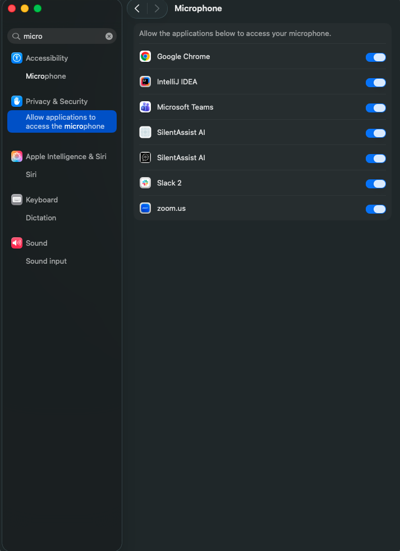Click the magnifying glass search icon
Viewport: 400px width, 551px height.
[x=16, y=36]
